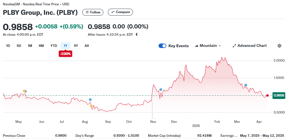Click the red current price endpoint dot

pyautogui.click(x=267, y=95)
